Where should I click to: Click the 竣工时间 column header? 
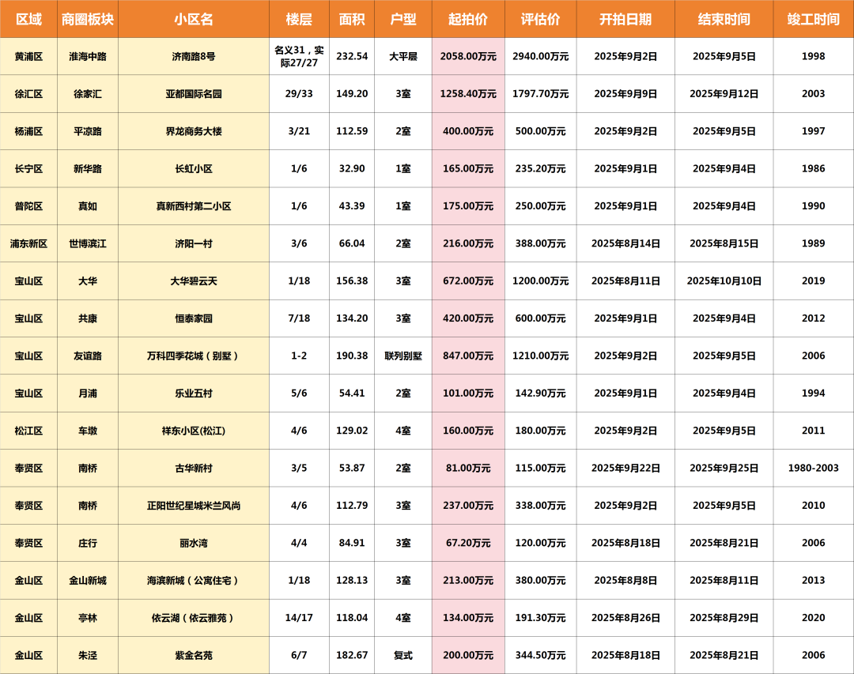[813, 19]
